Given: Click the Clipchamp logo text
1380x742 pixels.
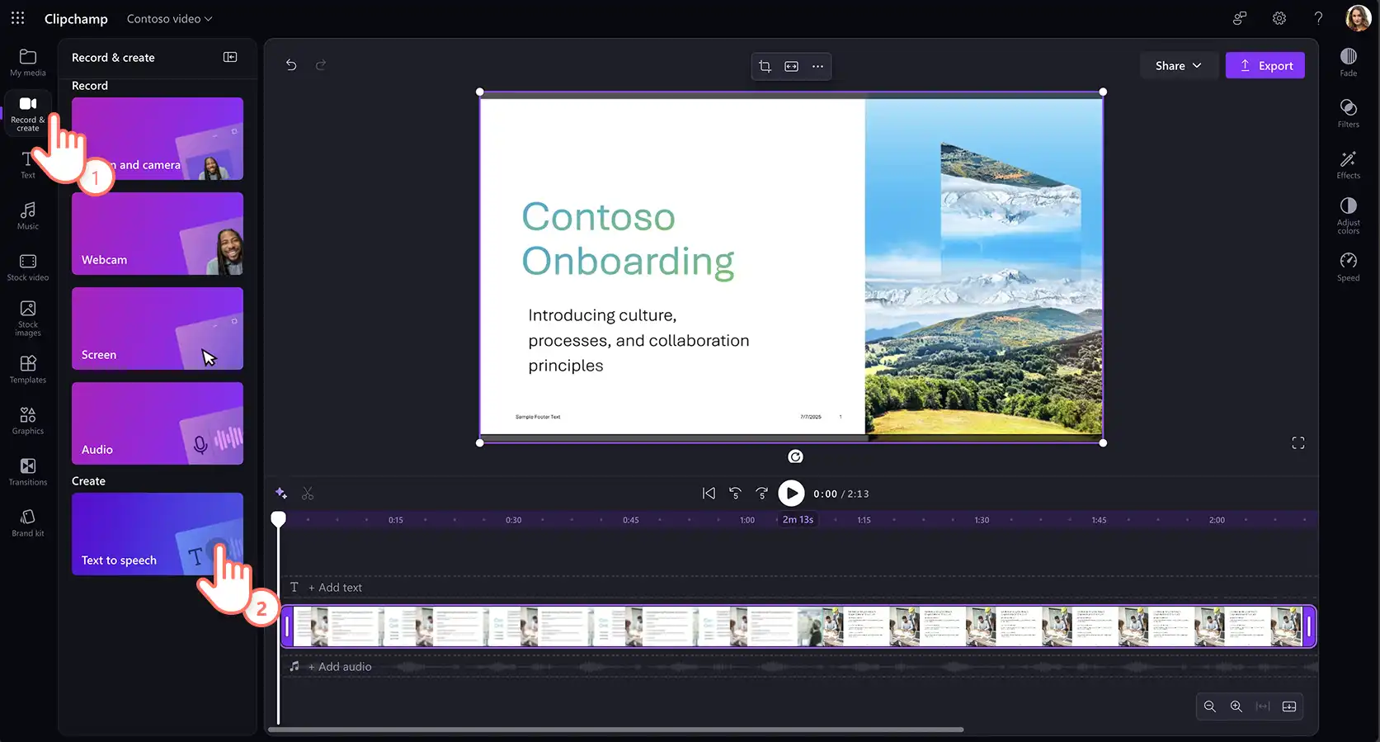Looking at the screenshot, I should click(x=76, y=18).
